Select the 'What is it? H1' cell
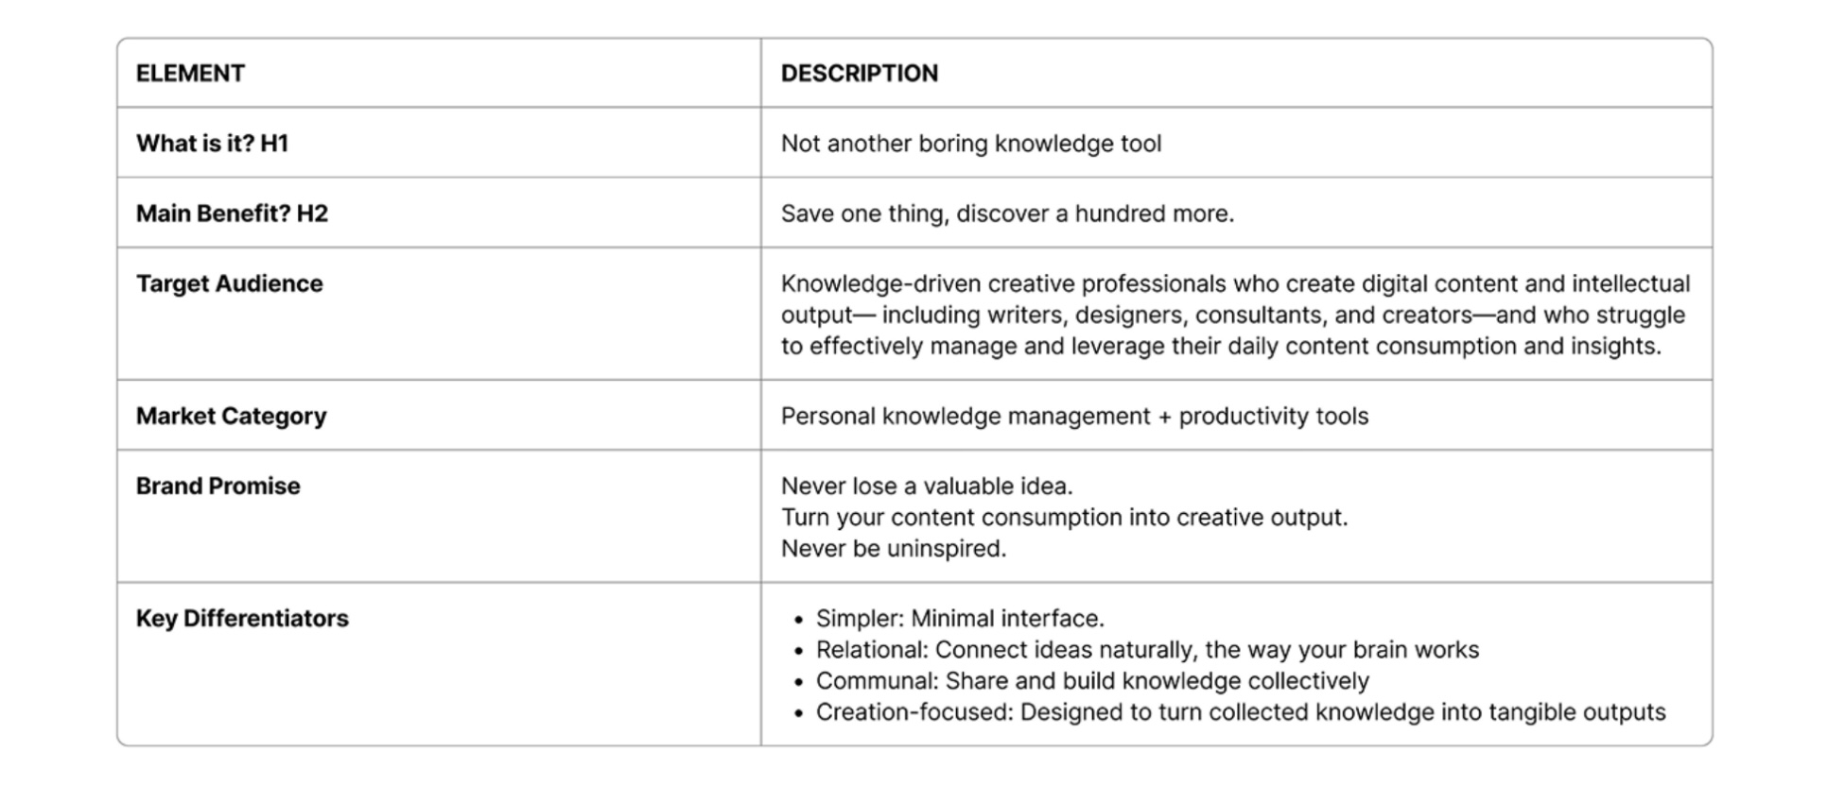The width and height of the screenshot is (1845, 786). tap(439, 143)
